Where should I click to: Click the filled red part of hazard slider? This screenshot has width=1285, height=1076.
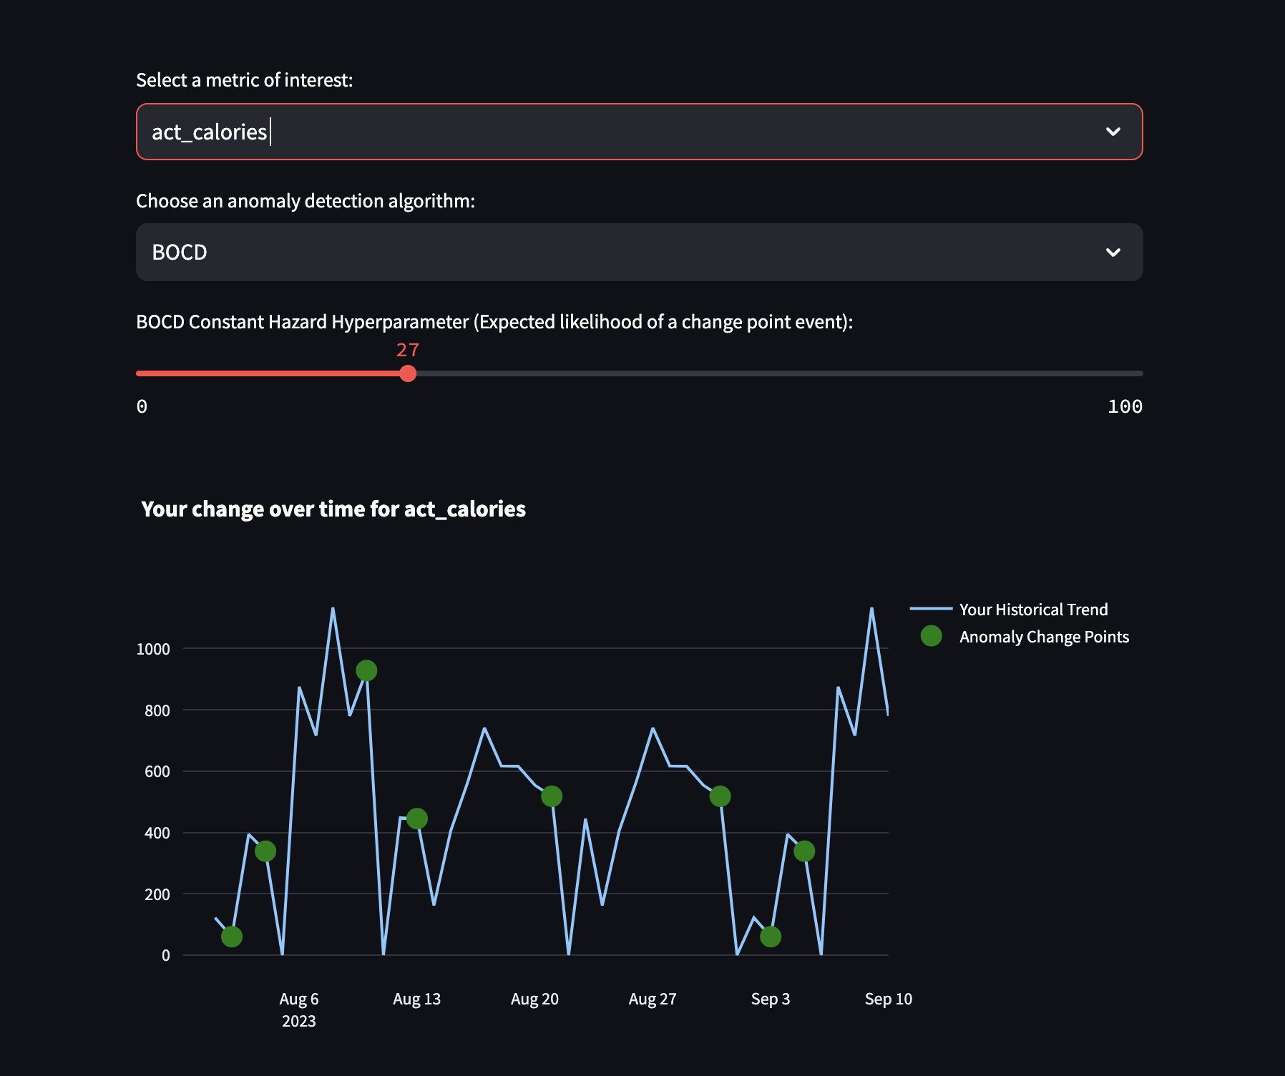point(268,373)
